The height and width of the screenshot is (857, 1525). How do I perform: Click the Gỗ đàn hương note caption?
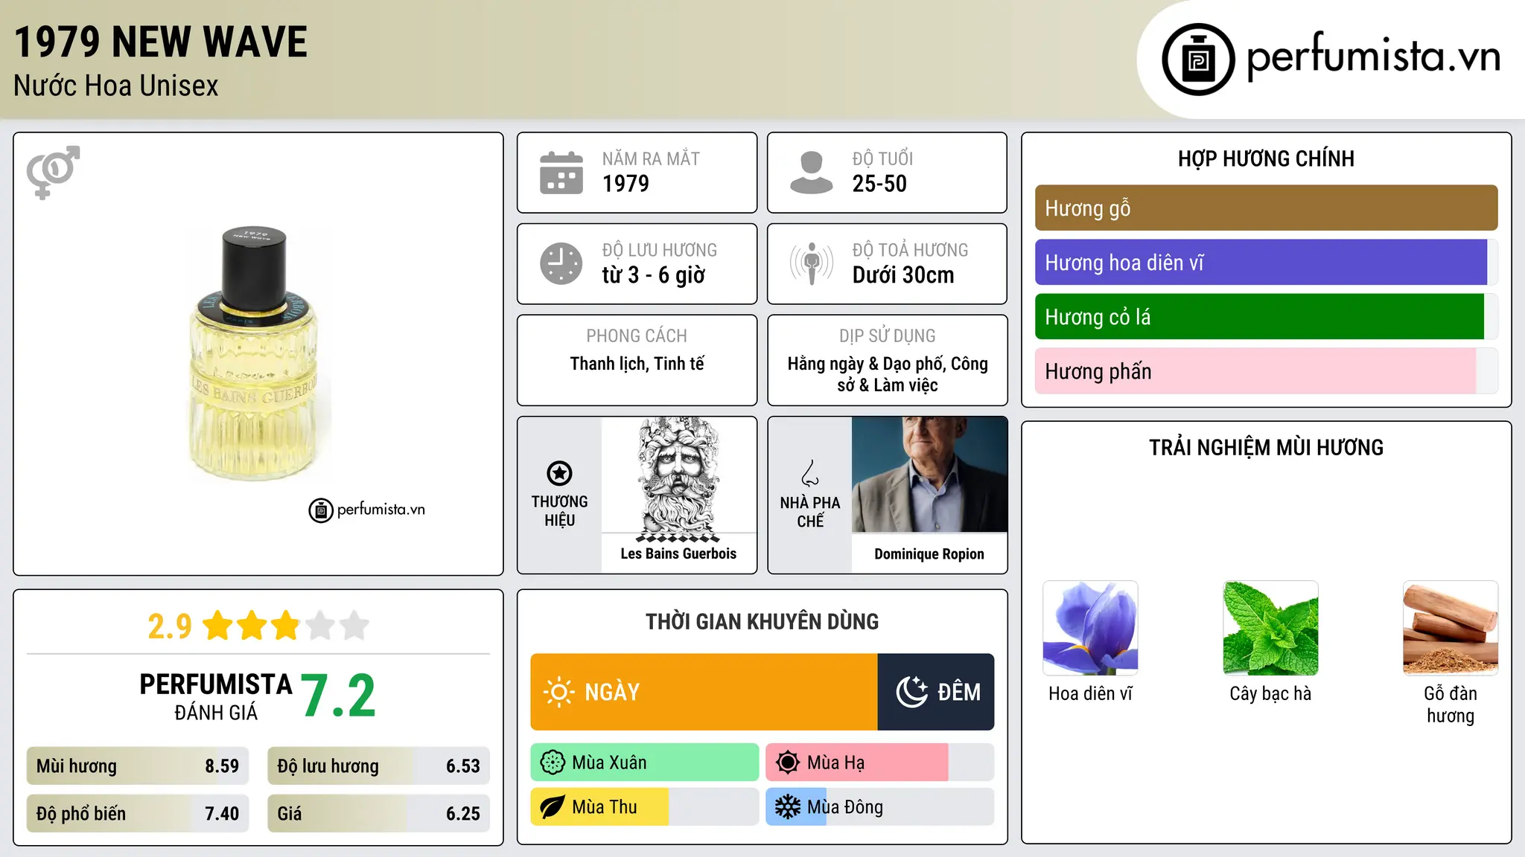(1451, 704)
